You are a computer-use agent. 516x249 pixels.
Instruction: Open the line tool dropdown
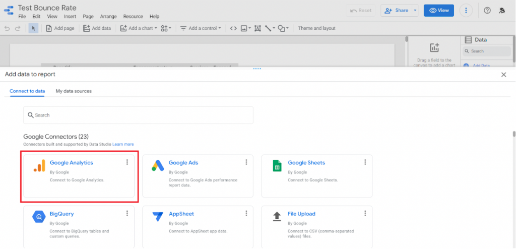pos(270,28)
